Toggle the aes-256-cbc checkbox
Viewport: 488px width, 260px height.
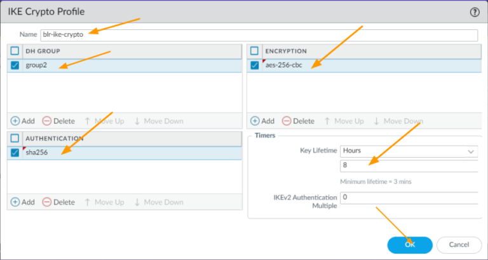[x=255, y=65]
